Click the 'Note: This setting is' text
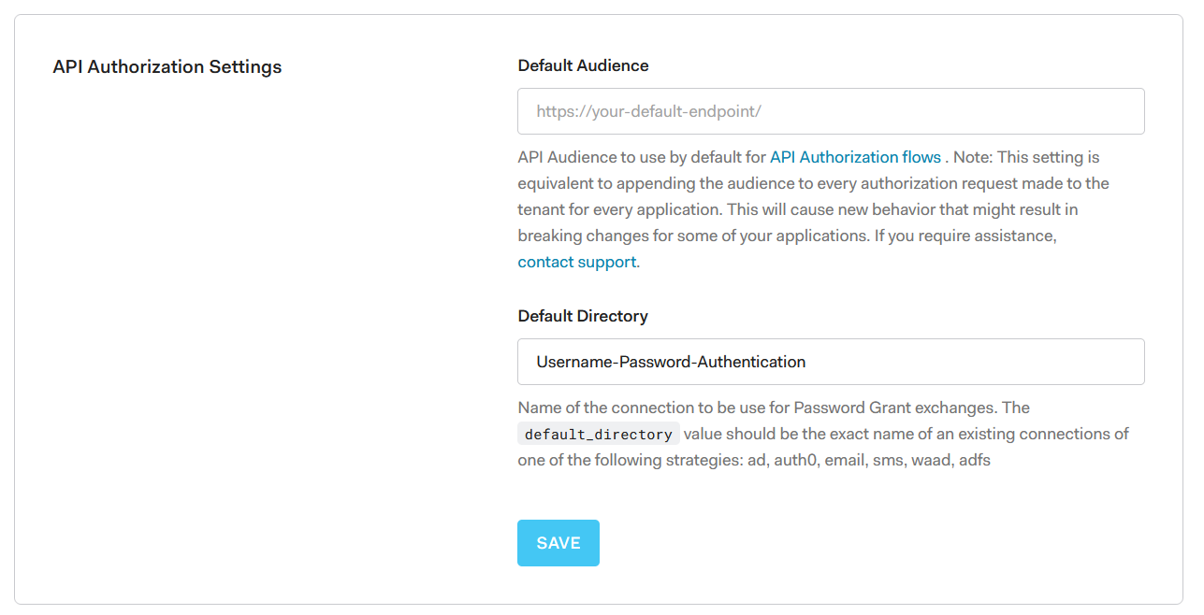Image resolution: width=1204 pixels, height=615 pixels. (x=1026, y=157)
